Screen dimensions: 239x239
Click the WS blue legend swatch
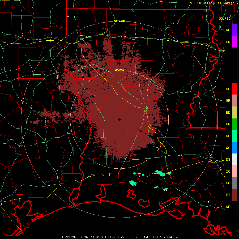[x=234, y=148]
